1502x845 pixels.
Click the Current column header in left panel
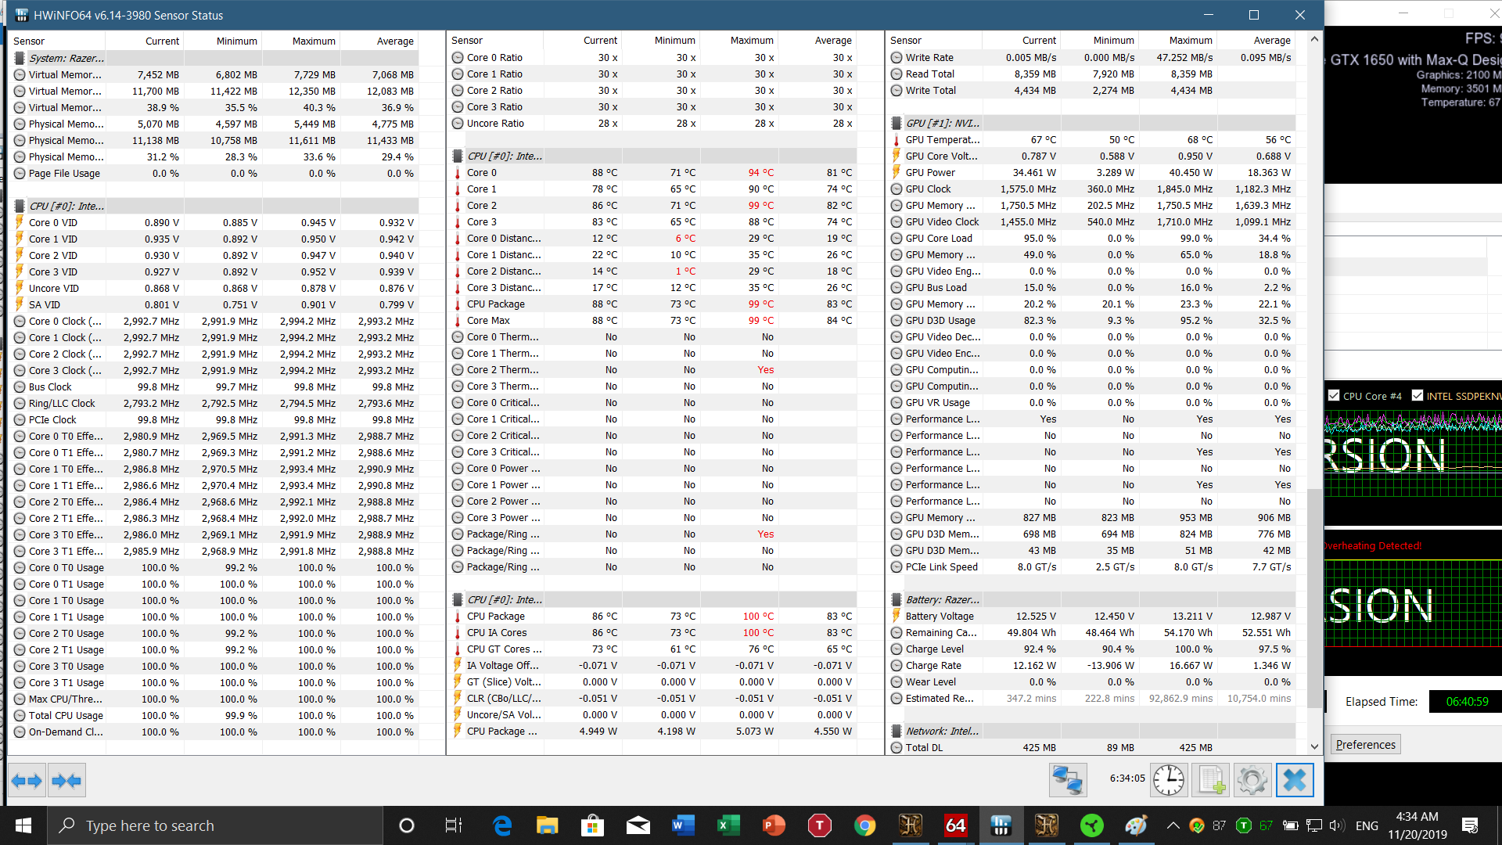[162, 41]
